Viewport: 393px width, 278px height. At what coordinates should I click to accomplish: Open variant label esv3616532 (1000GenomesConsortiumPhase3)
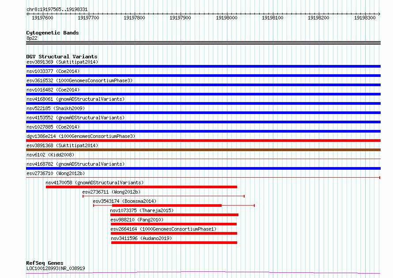coord(79,80)
